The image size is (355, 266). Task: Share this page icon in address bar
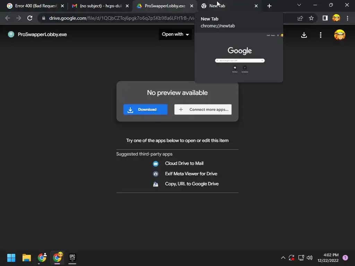pyautogui.click(x=300, y=18)
